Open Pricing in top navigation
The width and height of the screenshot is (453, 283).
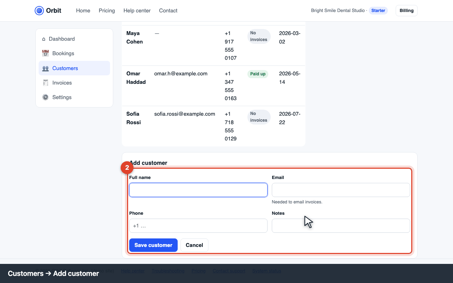click(x=107, y=11)
